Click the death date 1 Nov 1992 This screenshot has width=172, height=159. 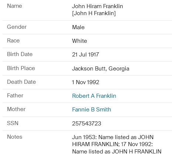(86, 82)
